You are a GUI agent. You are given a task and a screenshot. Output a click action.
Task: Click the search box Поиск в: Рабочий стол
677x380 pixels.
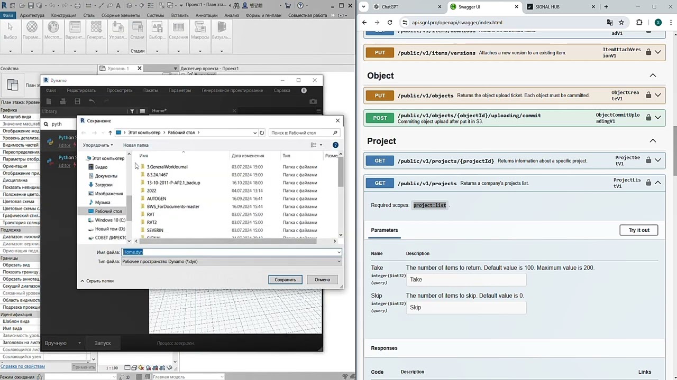coord(304,133)
